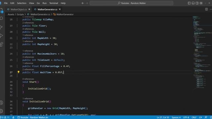Open the Explorer view in activity bar
The height and width of the screenshot is (119, 212).
pyautogui.click(x=1, y=10)
